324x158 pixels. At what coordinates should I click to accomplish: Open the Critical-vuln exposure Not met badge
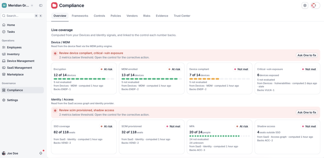pyautogui.click(x=309, y=69)
